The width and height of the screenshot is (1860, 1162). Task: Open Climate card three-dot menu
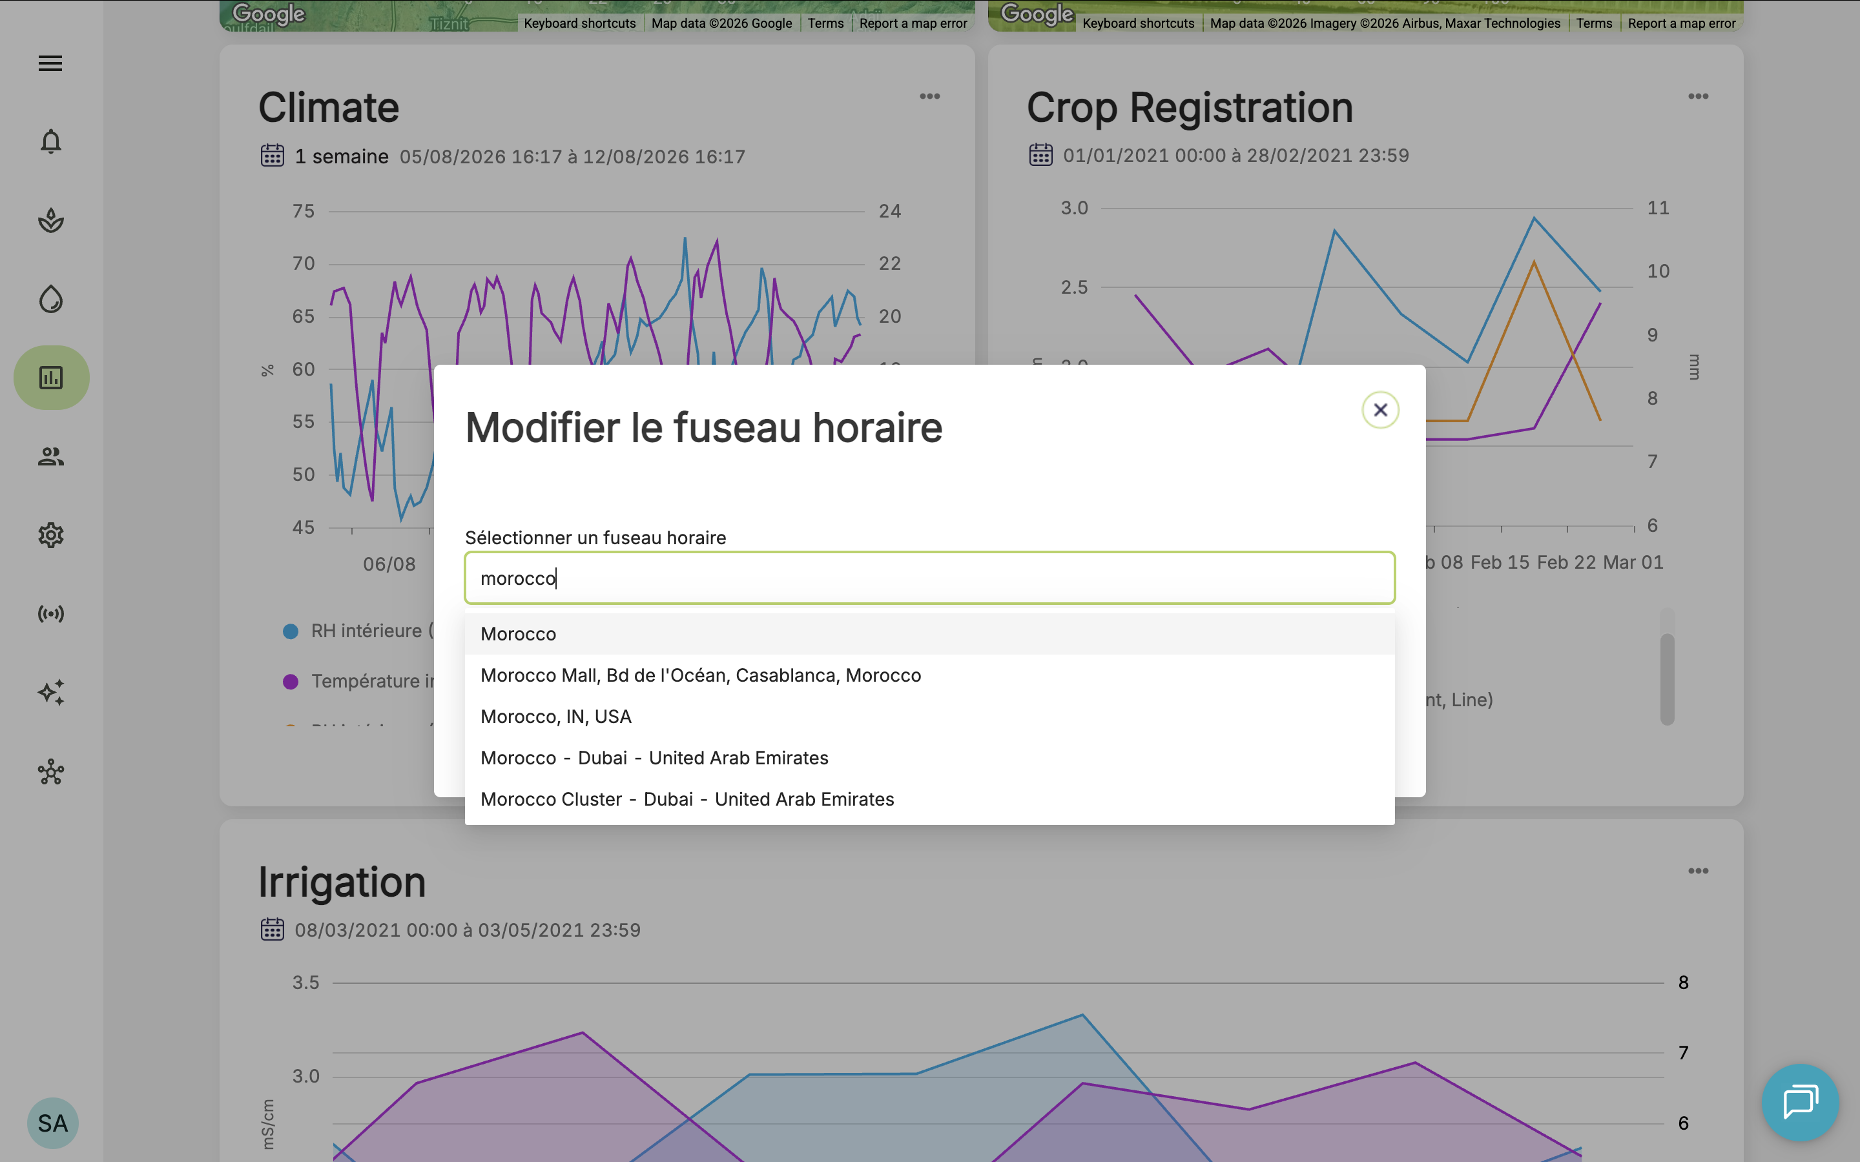pyautogui.click(x=930, y=96)
